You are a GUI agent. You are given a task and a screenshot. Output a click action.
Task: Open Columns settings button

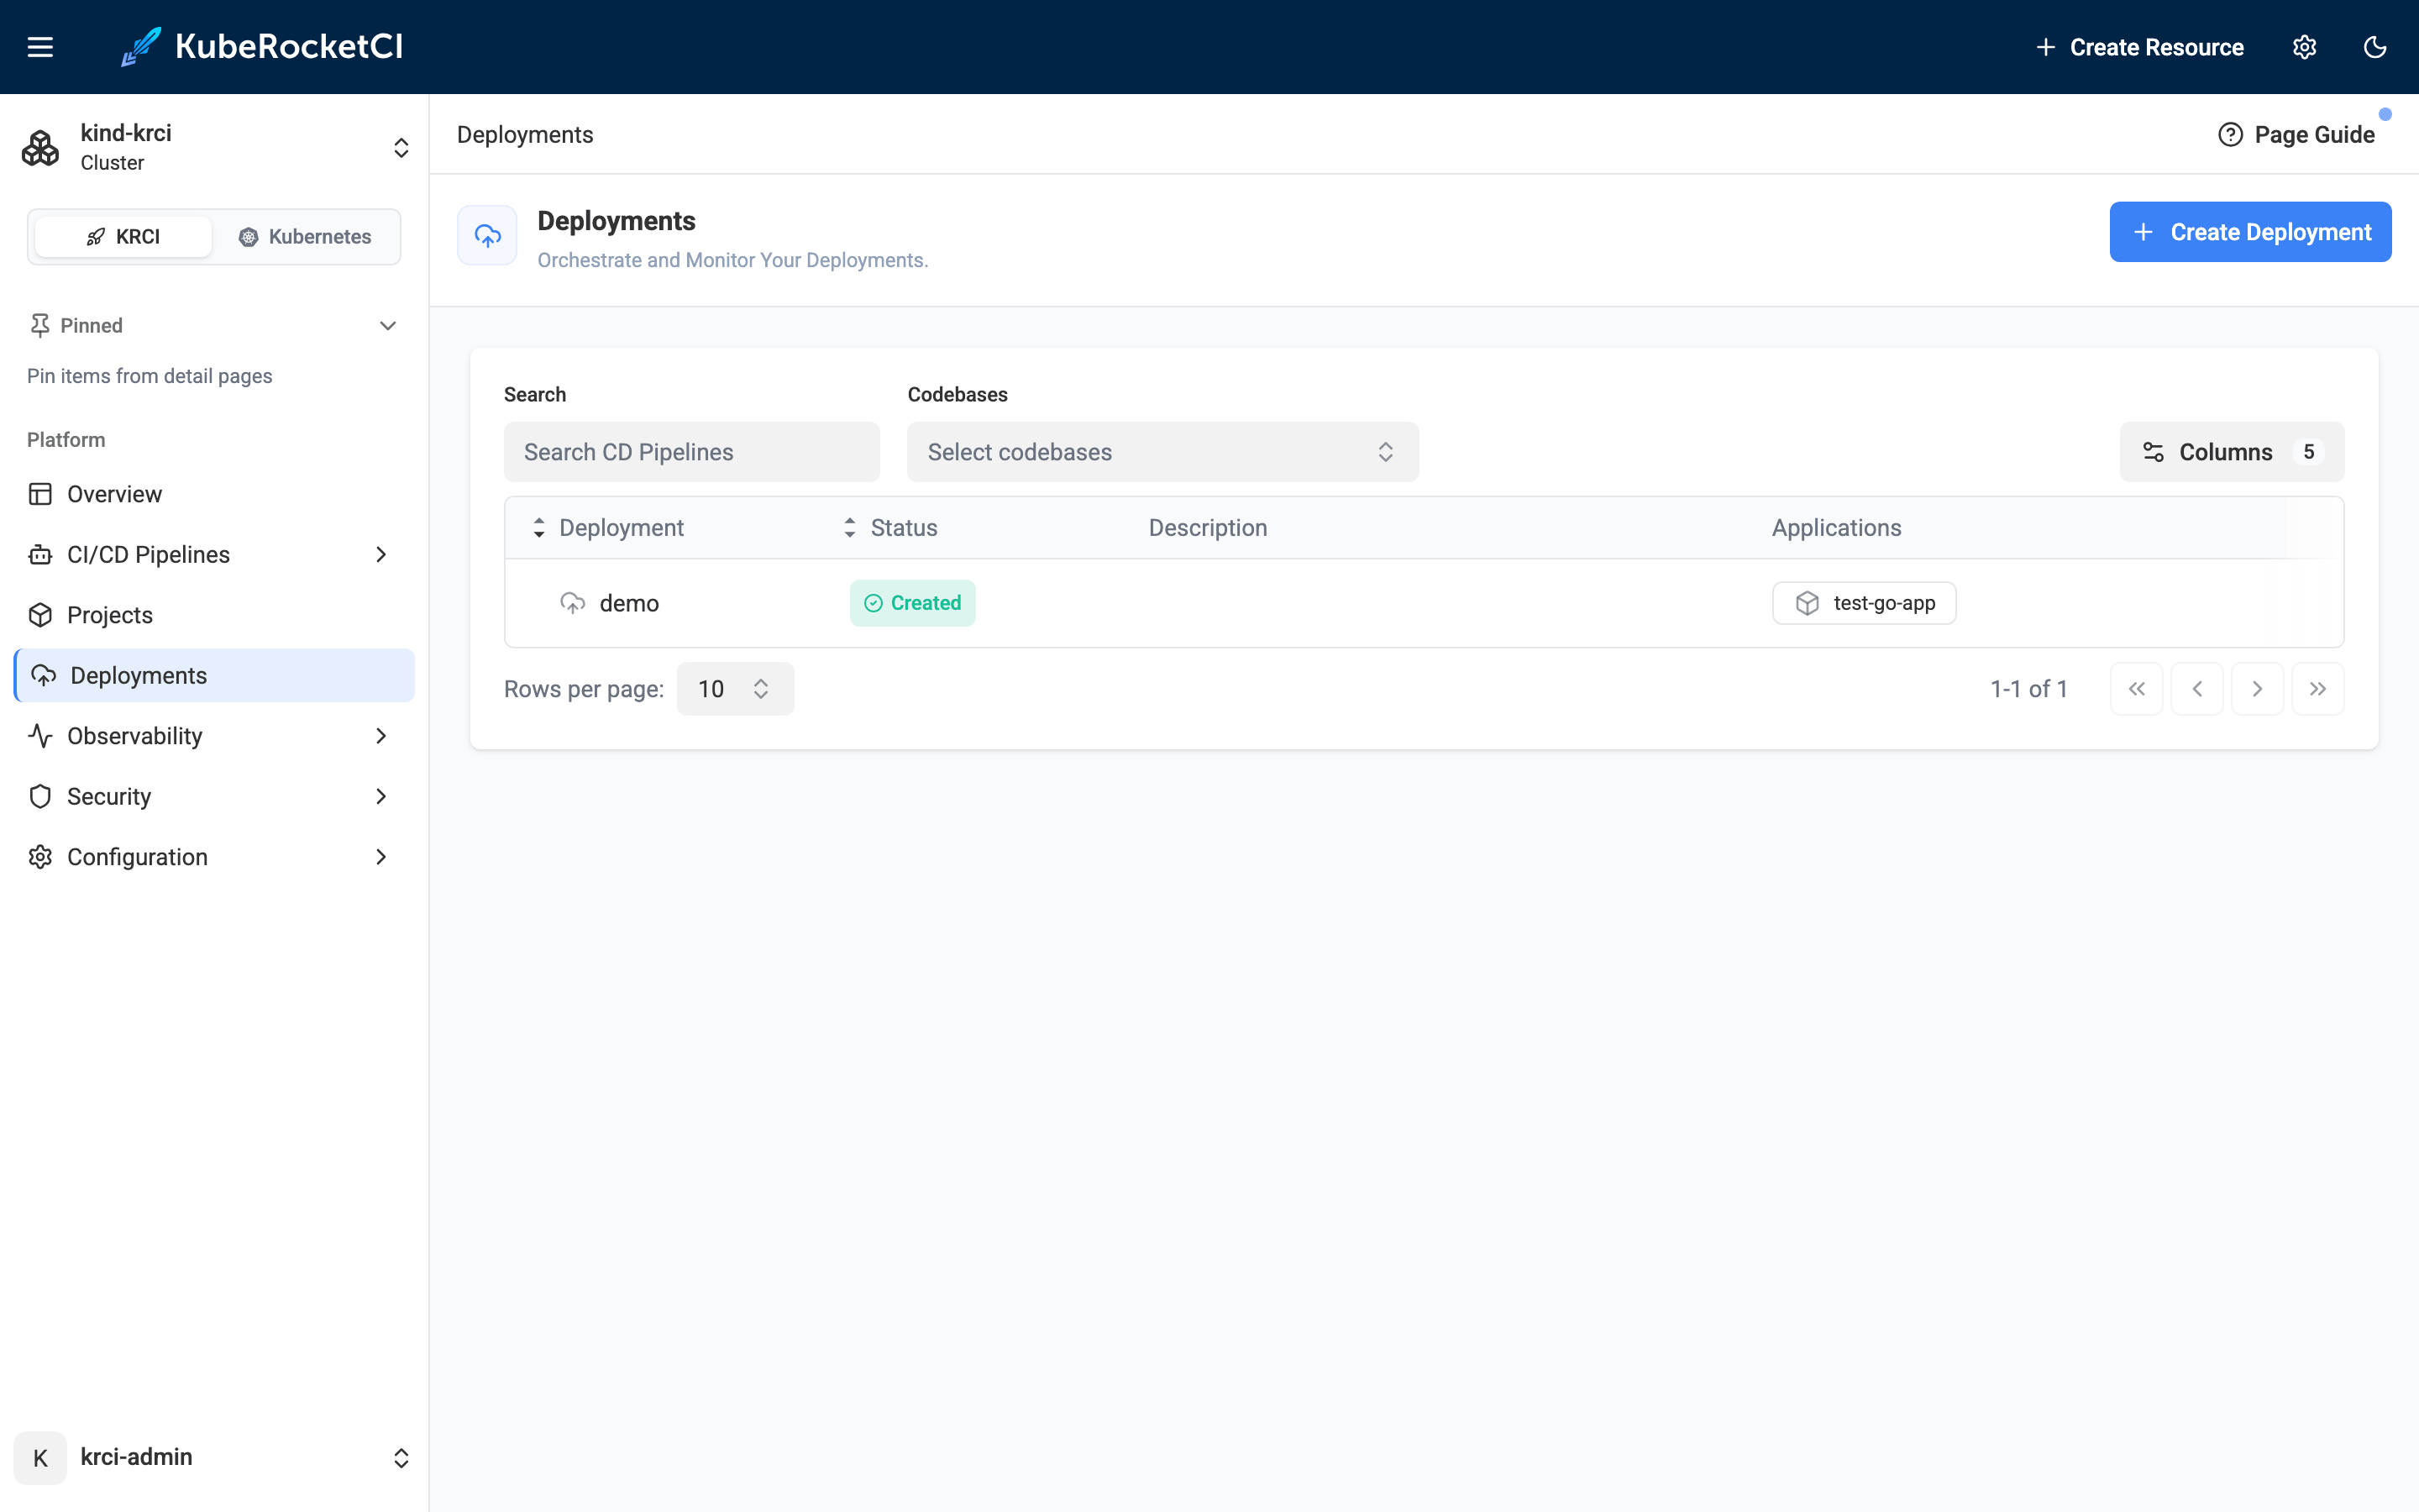click(2231, 452)
